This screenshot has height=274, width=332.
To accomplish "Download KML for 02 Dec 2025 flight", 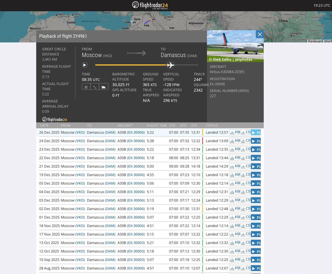I will [235, 209].
